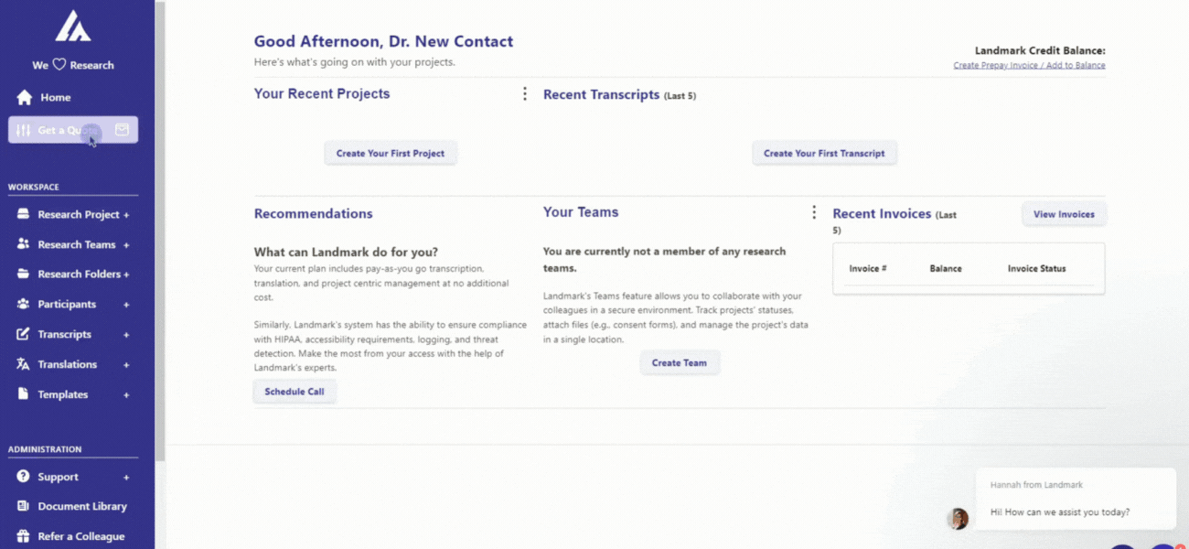Click the envelope icon beside Get a Quote
This screenshot has height=549, width=1189.
pos(122,130)
